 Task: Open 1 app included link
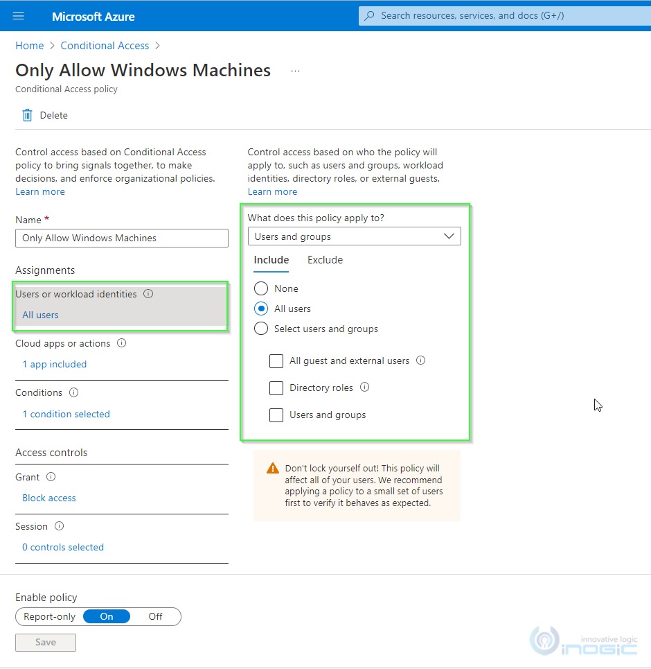click(x=55, y=364)
